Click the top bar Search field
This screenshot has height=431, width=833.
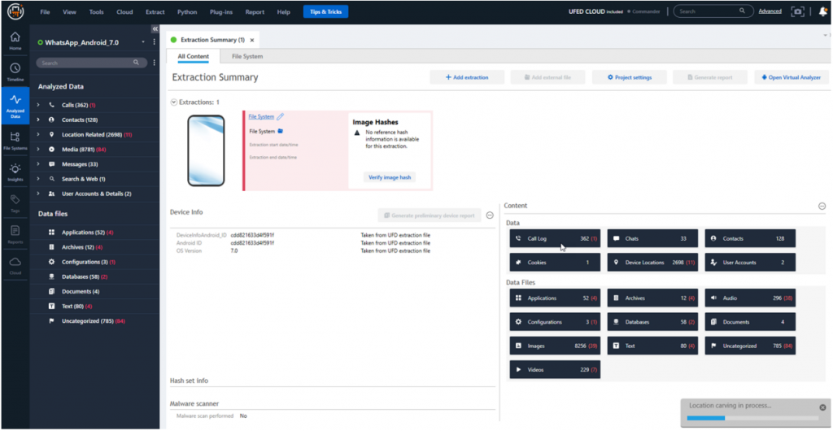tap(713, 11)
